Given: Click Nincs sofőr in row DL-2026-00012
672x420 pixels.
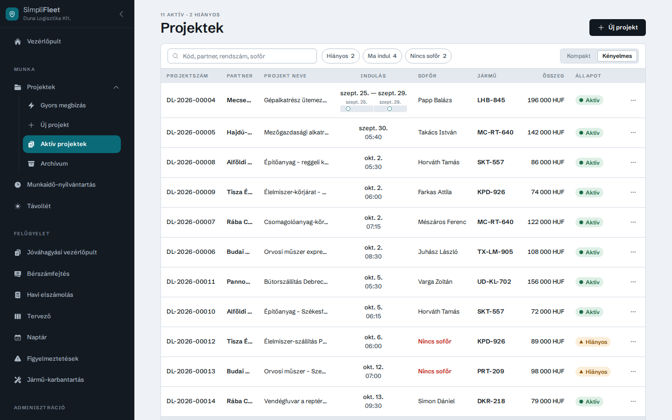Looking at the screenshot, I should click(x=434, y=342).
